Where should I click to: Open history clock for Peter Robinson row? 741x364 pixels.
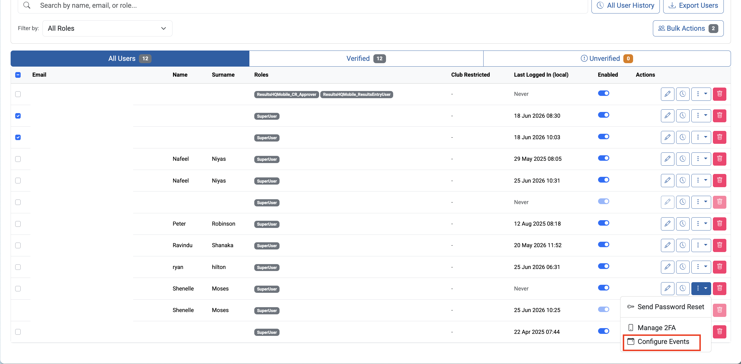[x=683, y=224]
